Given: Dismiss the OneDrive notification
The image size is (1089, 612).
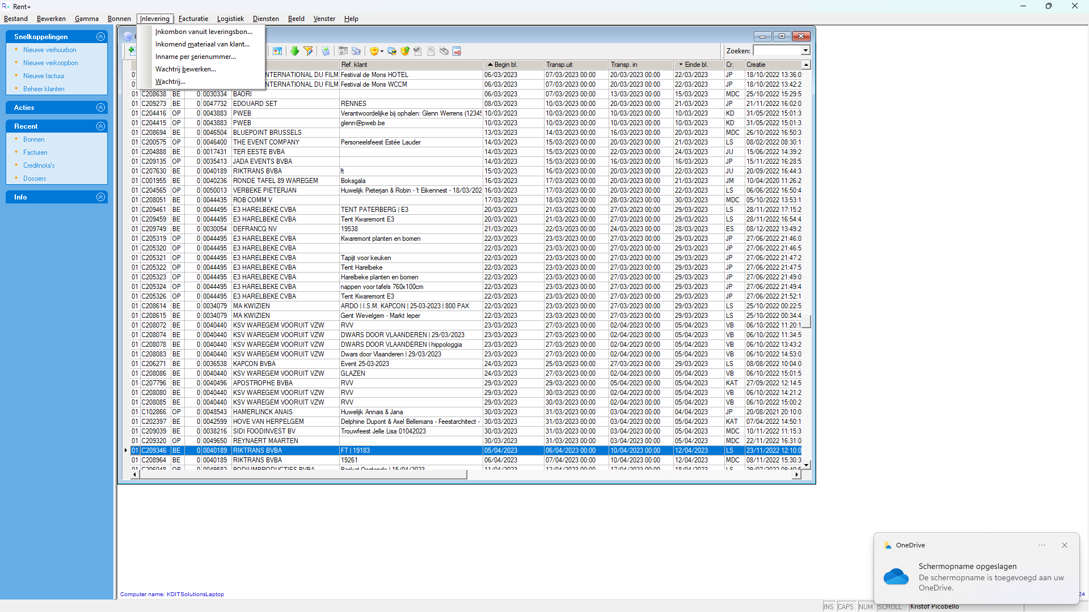Looking at the screenshot, I should [1065, 545].
